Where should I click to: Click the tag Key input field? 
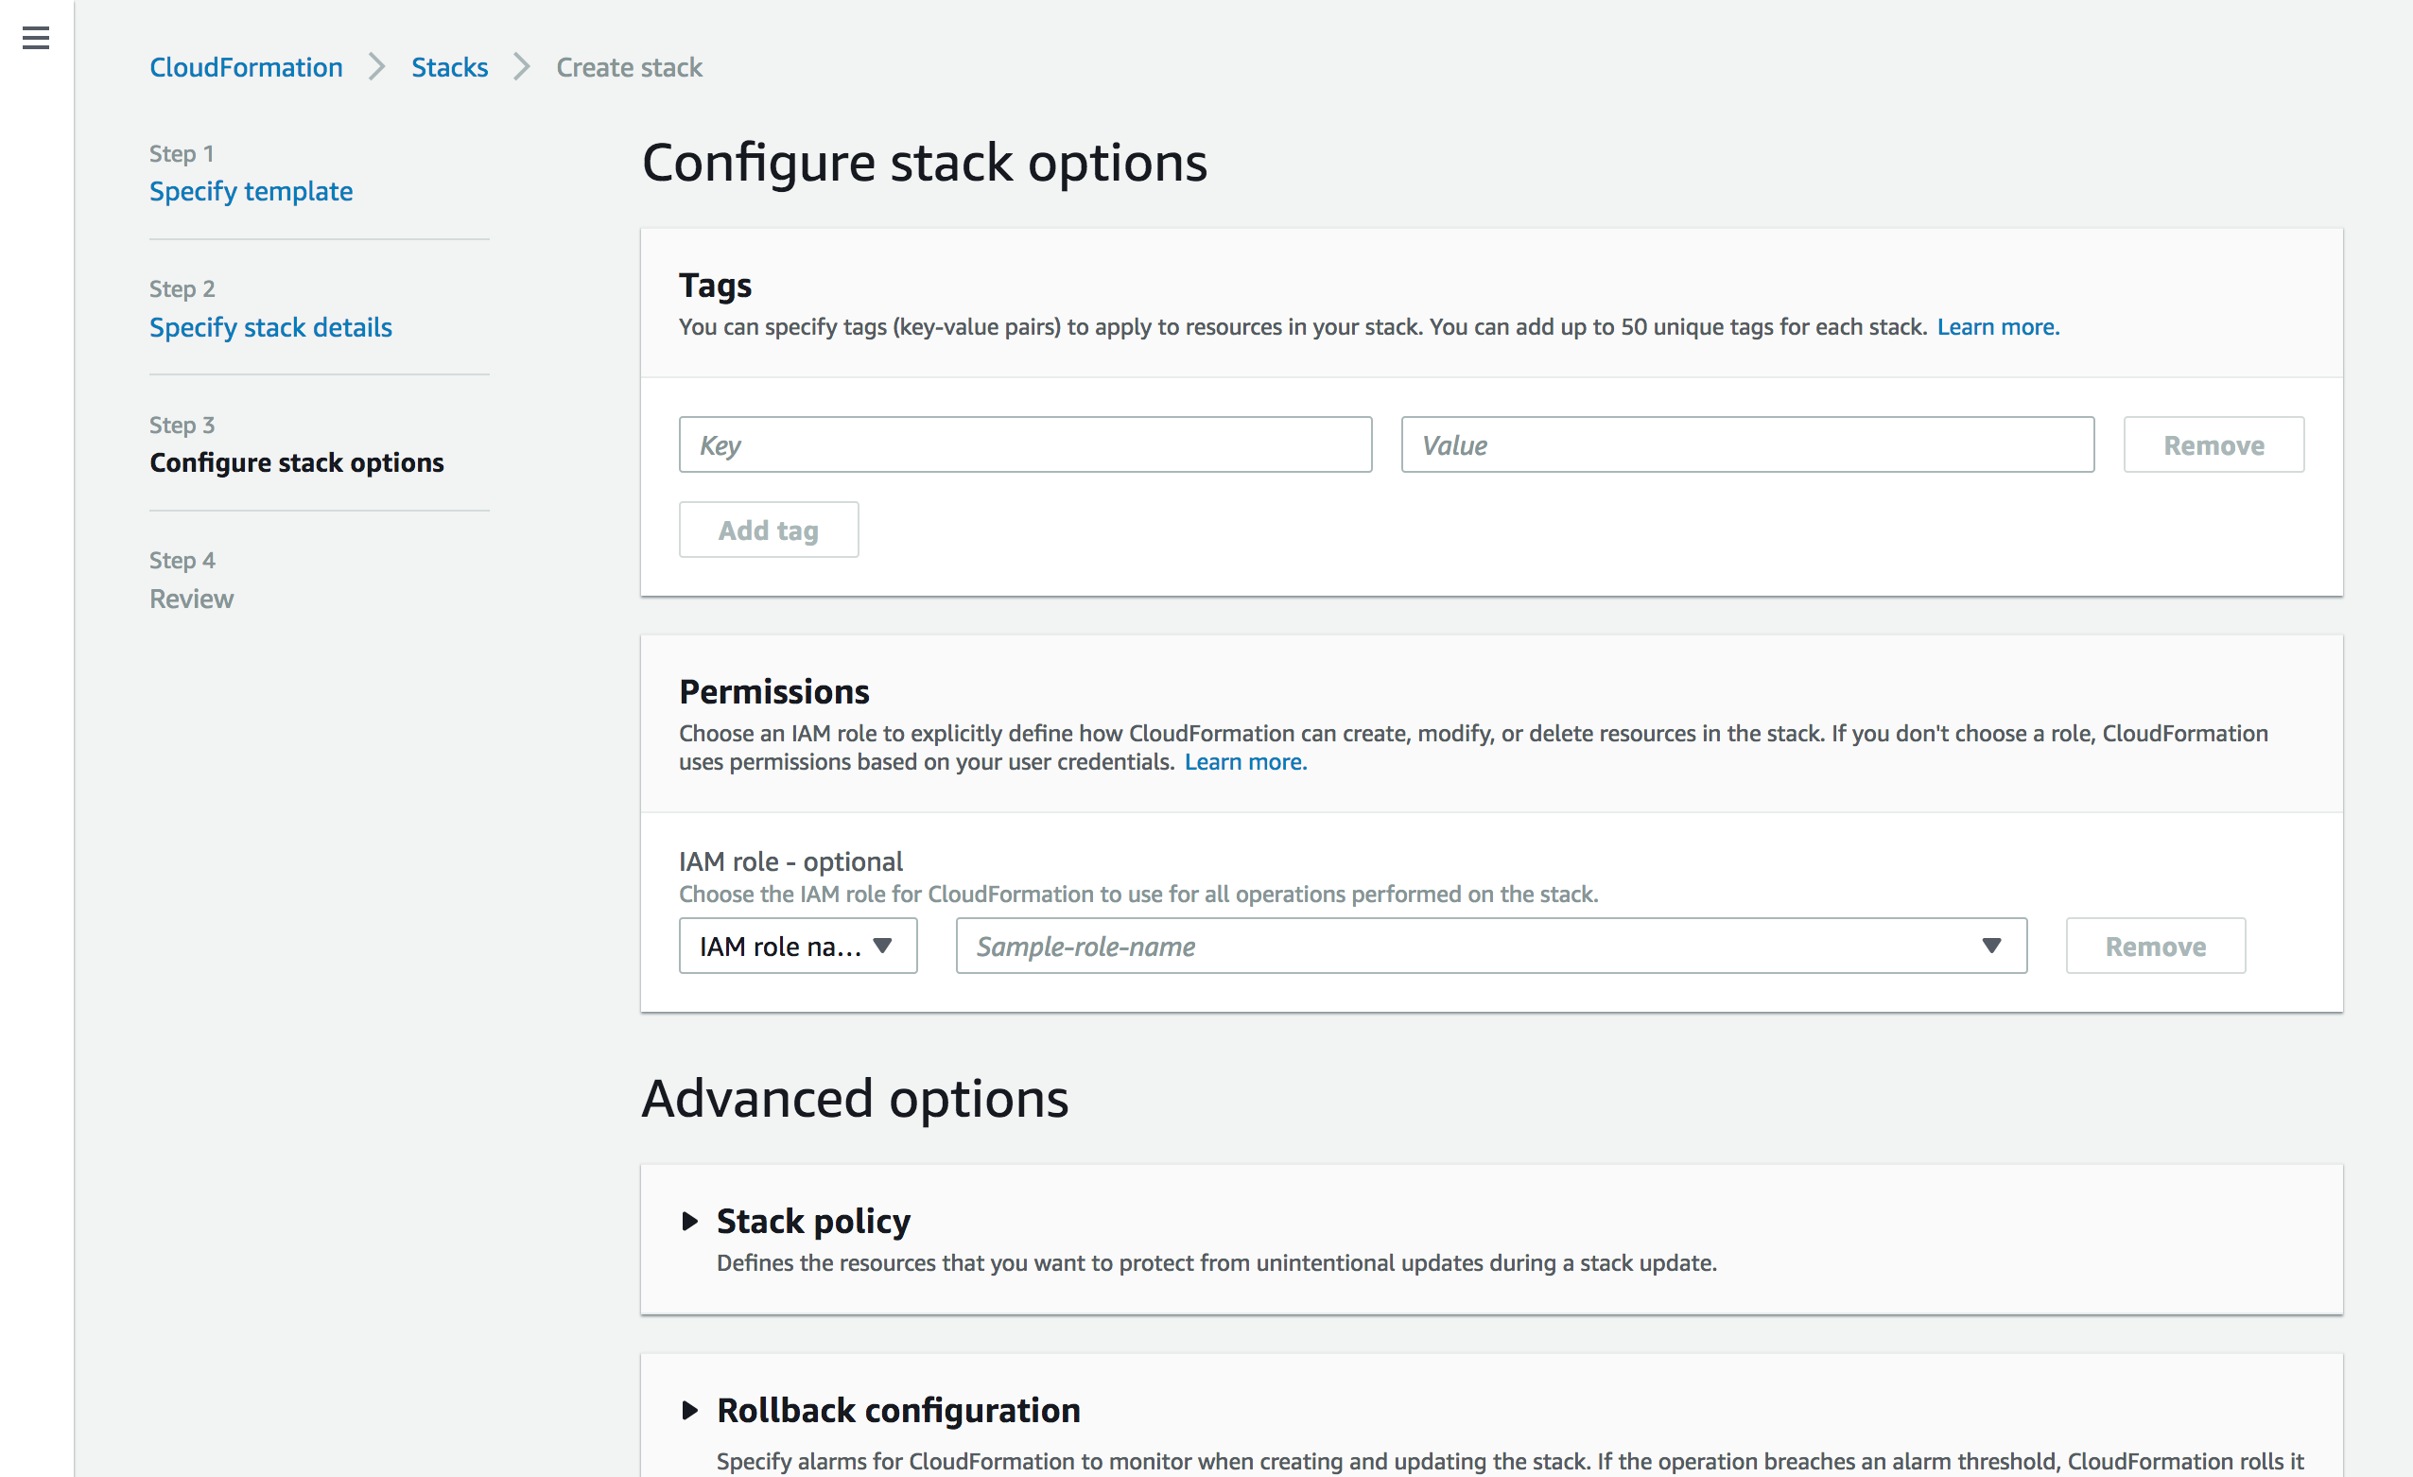pyautogui.click(x=1024, y=444)
